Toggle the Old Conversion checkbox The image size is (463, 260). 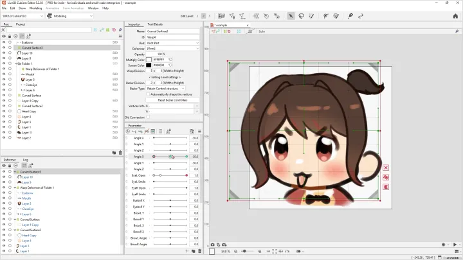[x=148, y=117]
